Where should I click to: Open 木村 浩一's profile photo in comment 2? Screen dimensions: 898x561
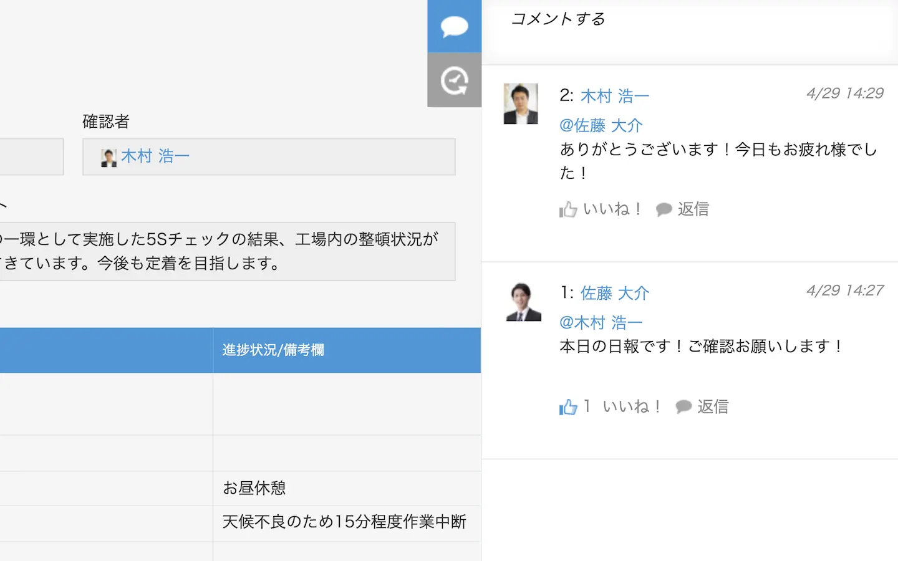pyautogui.click(x=521, y=104)
